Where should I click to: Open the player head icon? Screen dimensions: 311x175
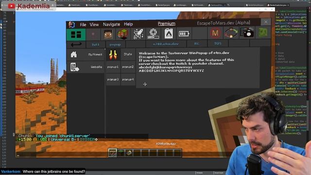click(108, 34)
